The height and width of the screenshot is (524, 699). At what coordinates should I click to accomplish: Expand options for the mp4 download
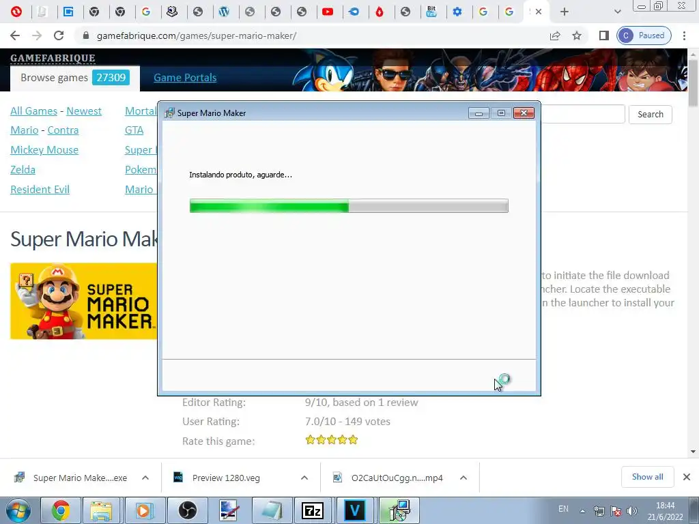click(463, 478)
